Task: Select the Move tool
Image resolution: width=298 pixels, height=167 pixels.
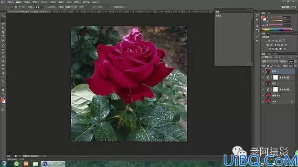Action: pyautogui.click(x=3, y=16)
